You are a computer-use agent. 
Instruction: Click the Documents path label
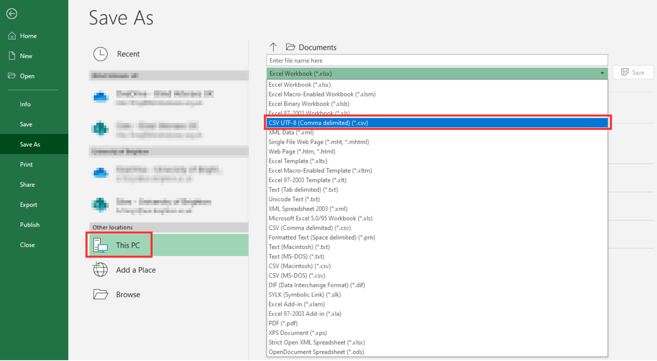[x=318, y=47]
